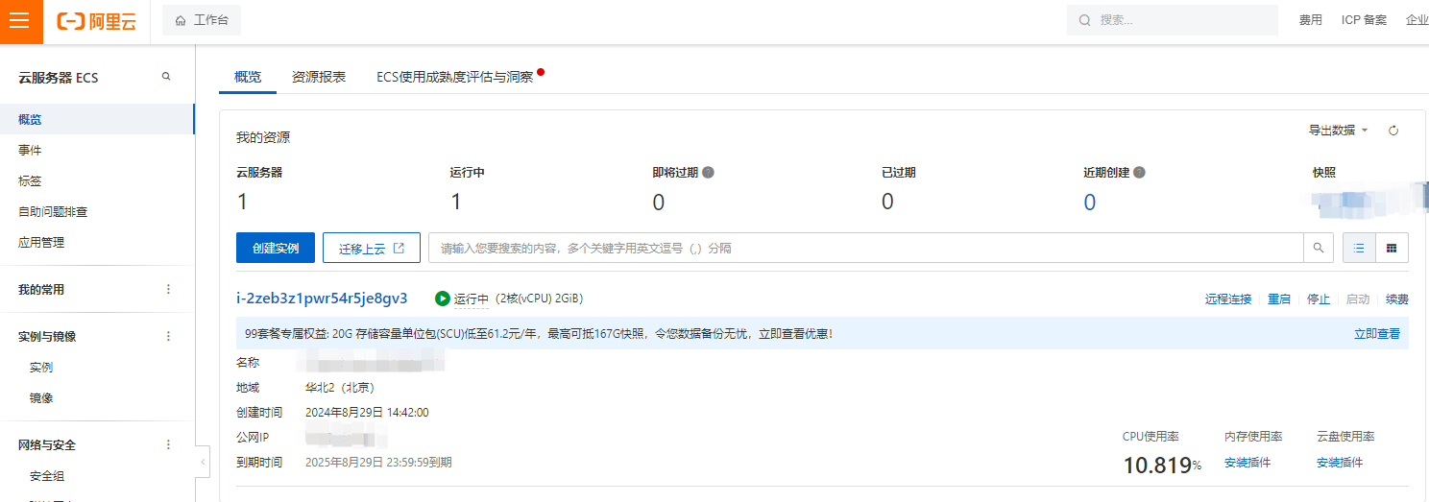Click the creation time 2024年8月29日 14:42:00
Screen dimensions: 1429x502
[367, 413]
